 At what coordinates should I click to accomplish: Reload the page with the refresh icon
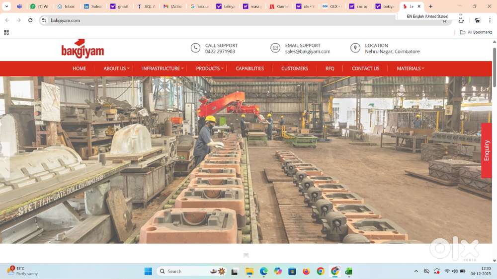click(x=30, y=20)
